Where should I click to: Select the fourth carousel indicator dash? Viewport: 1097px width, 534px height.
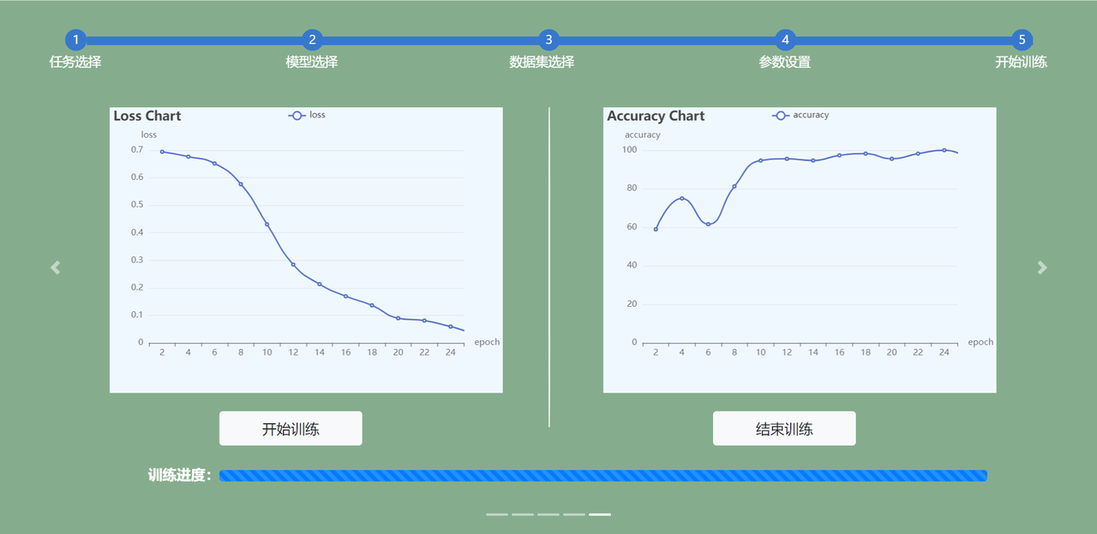tap(574, 514)
